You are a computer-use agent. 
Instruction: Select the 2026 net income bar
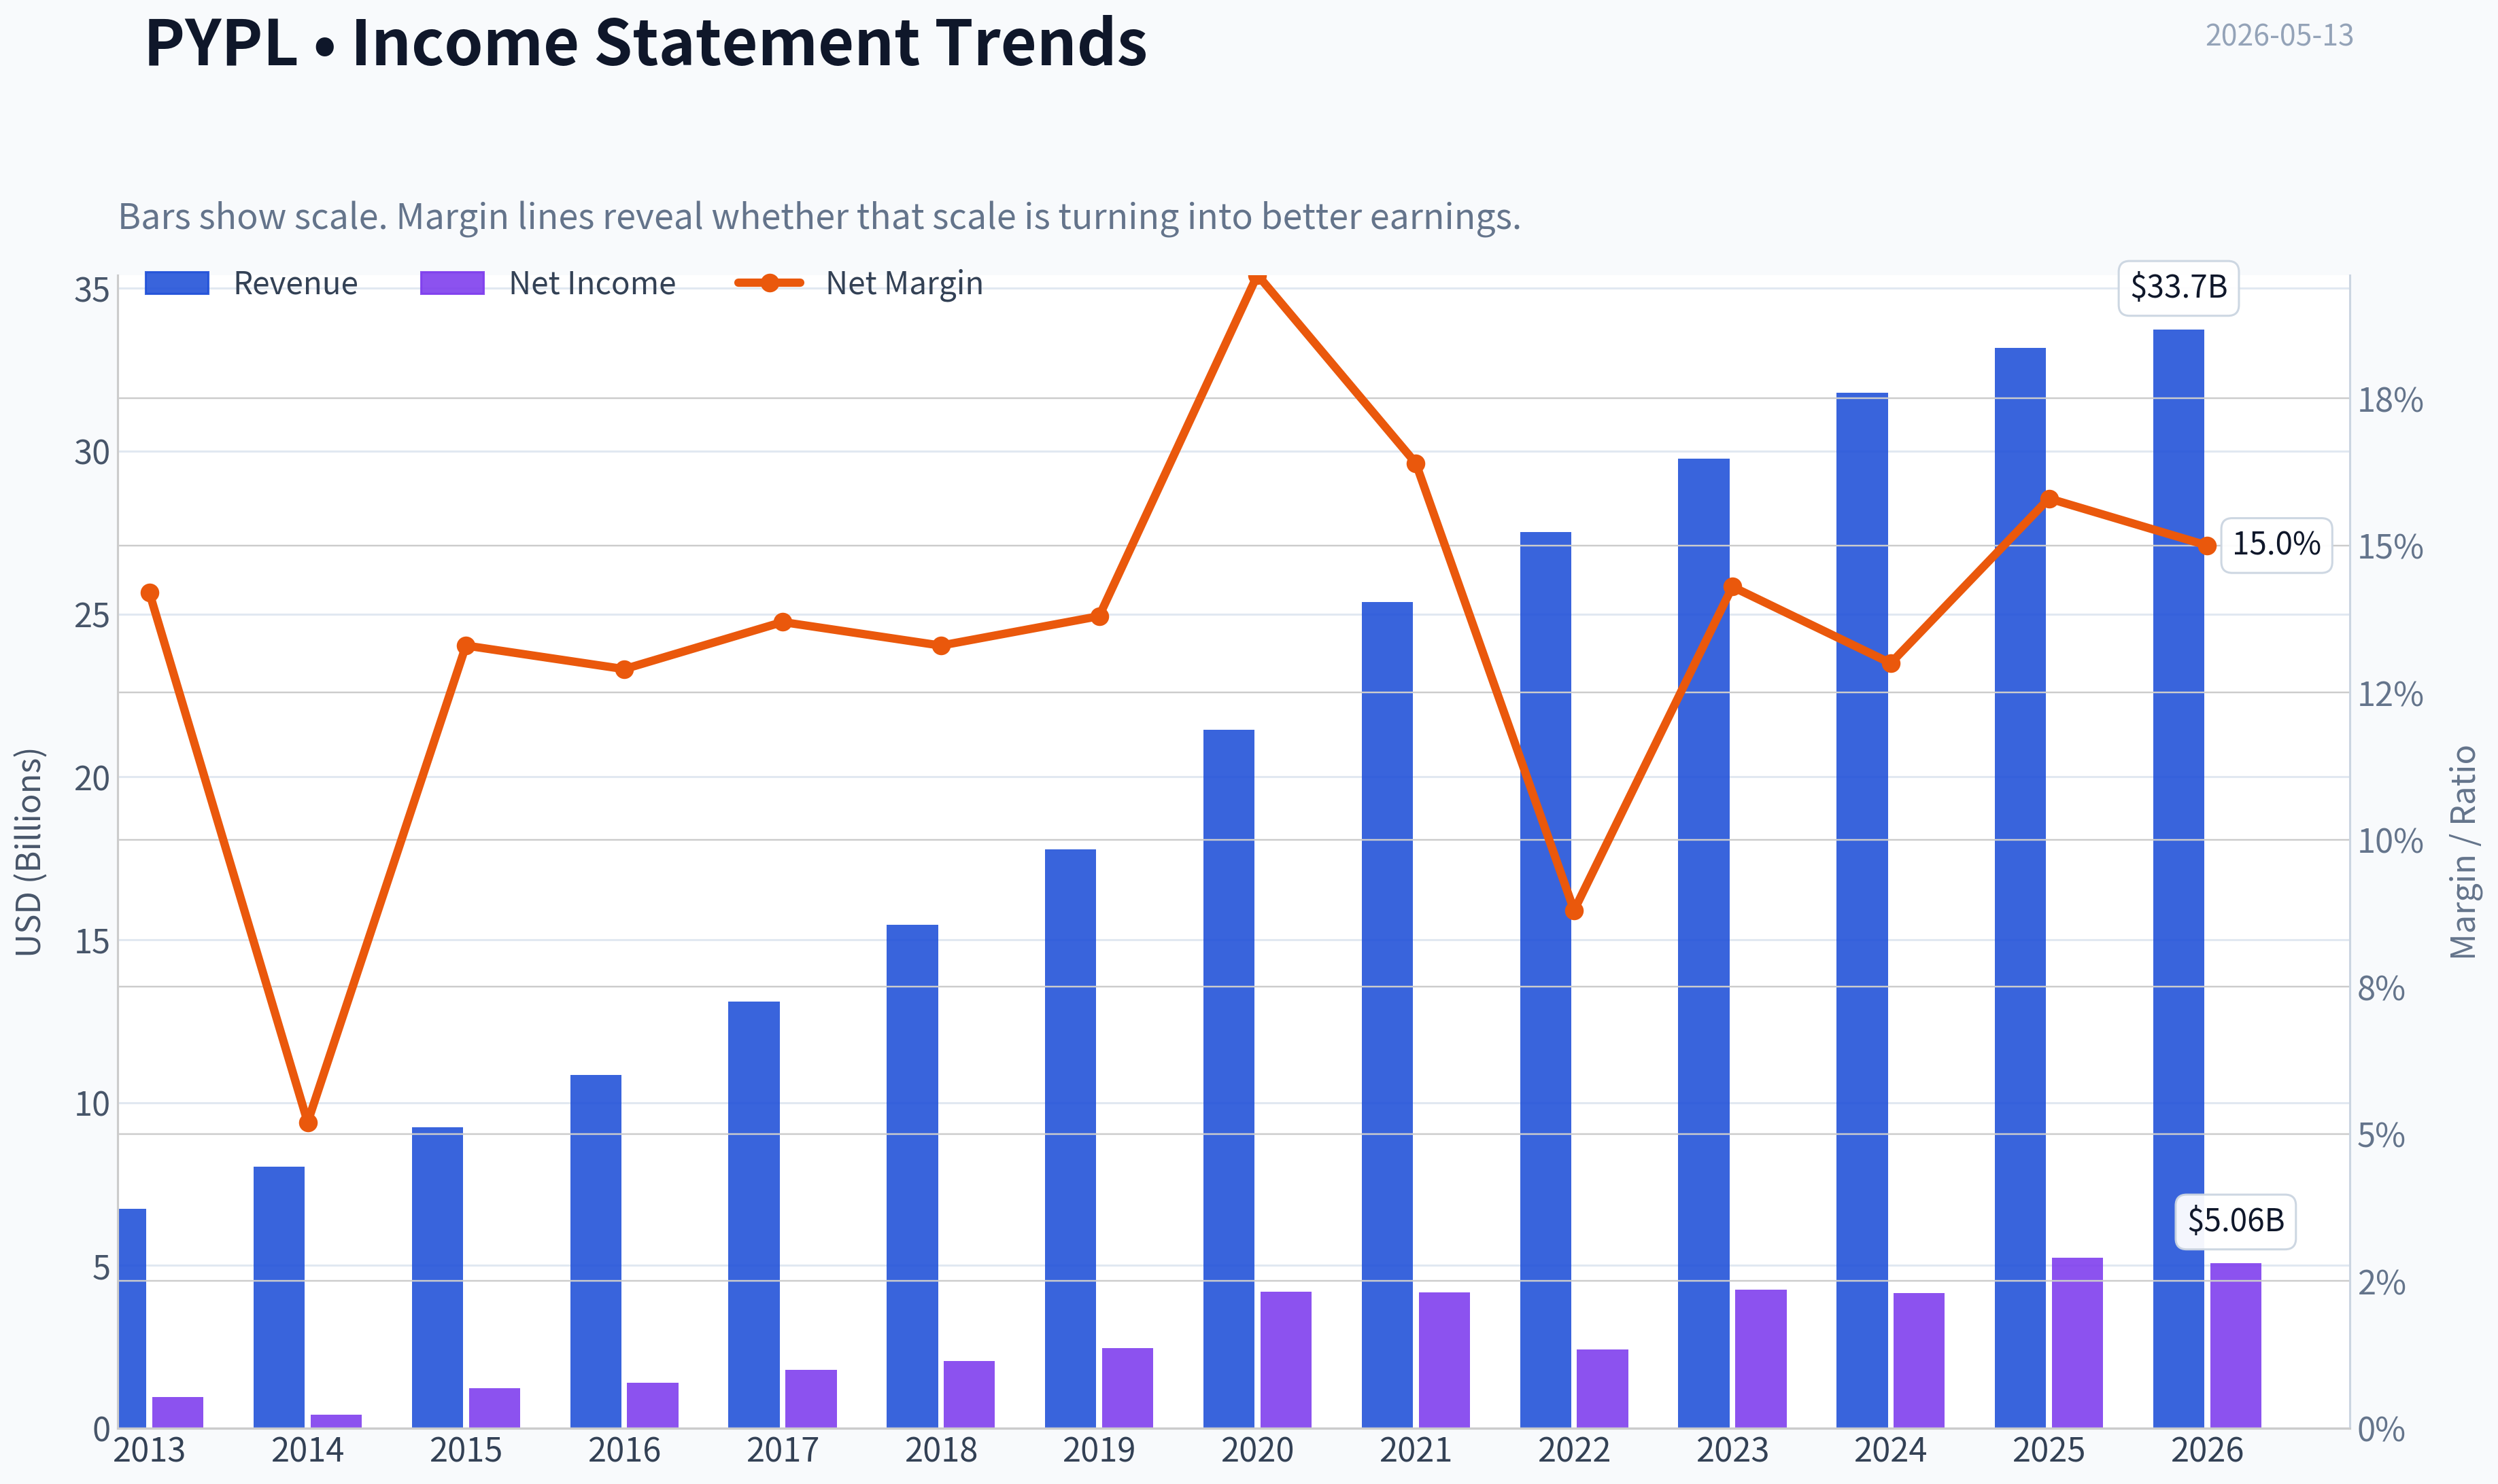pyautogui.click(x=2236, y=1345)
